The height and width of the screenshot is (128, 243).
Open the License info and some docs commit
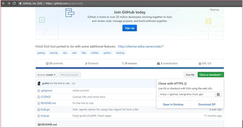tap(89, 97)
